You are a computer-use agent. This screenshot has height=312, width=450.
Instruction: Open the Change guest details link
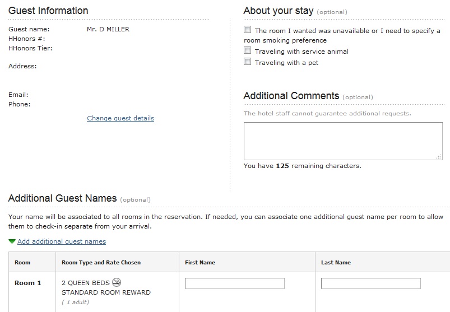(x=120, y=118)
